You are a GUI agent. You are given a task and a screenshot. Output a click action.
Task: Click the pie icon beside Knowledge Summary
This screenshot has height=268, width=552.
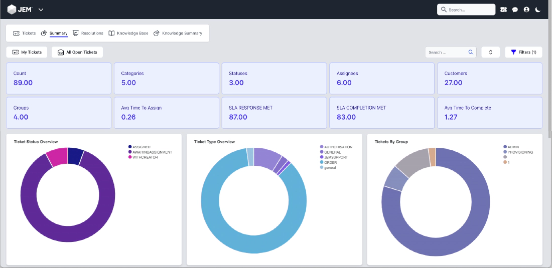(157, 33)
